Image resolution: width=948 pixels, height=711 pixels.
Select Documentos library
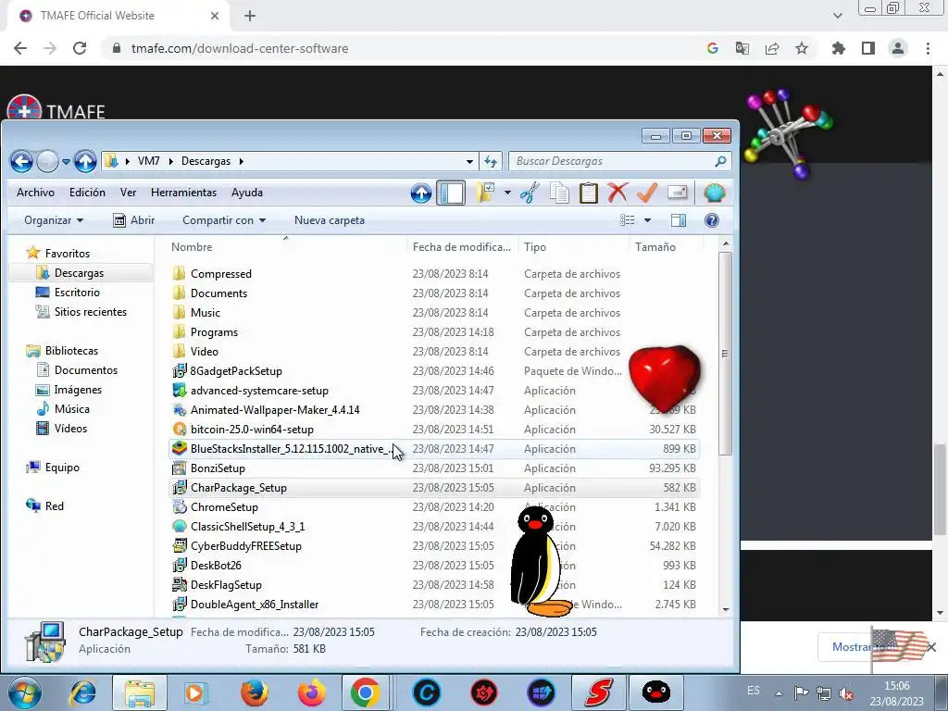point(86,370)
